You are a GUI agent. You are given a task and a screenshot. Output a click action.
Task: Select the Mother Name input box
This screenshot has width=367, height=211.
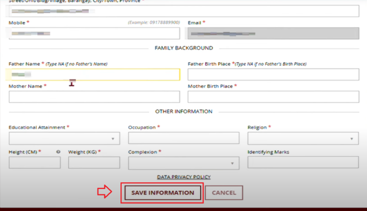coord(94,97)
